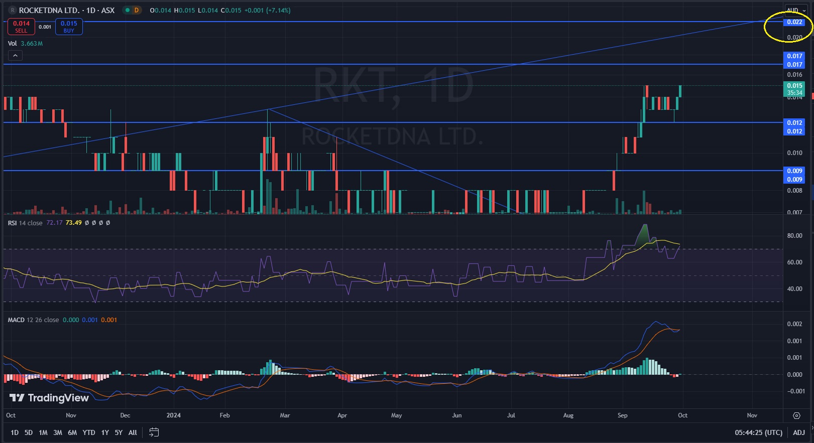Screen dimensions: 814x443
Task: Click the Jun label on the time axis
Action: [457, 415]
